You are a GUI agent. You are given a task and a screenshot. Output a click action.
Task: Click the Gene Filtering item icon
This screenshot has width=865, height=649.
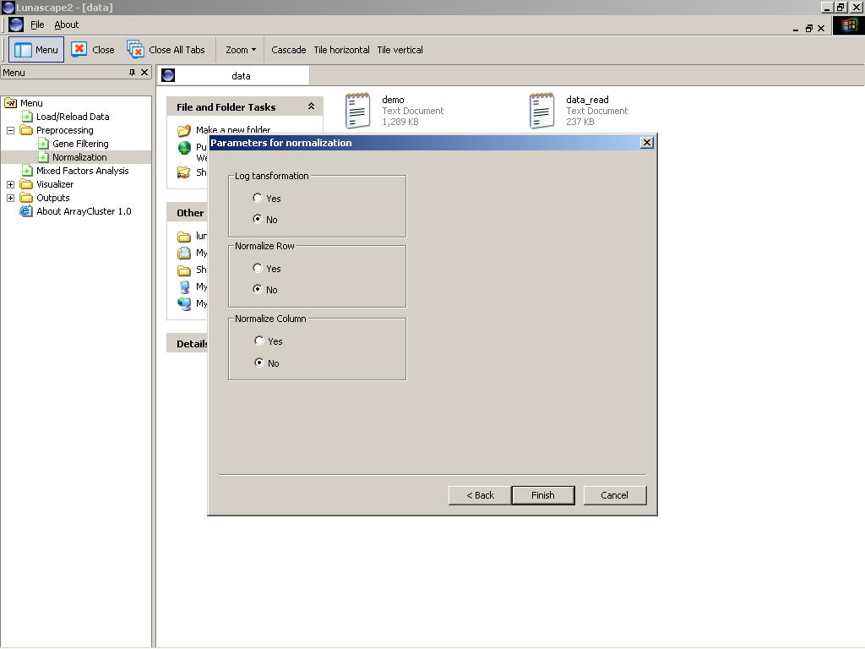click(42, 144)
